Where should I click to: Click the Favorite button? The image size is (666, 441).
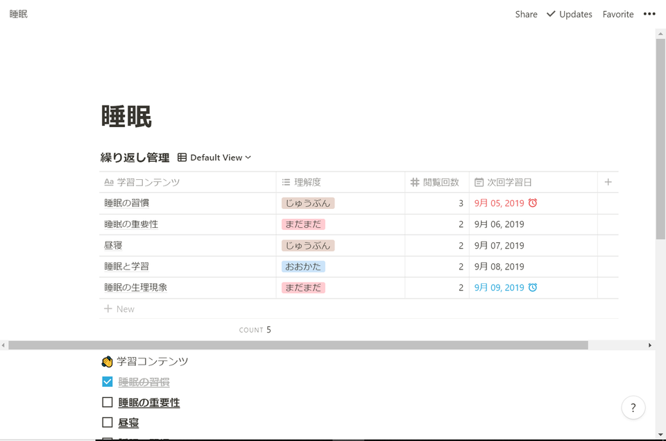pos(618,14)
